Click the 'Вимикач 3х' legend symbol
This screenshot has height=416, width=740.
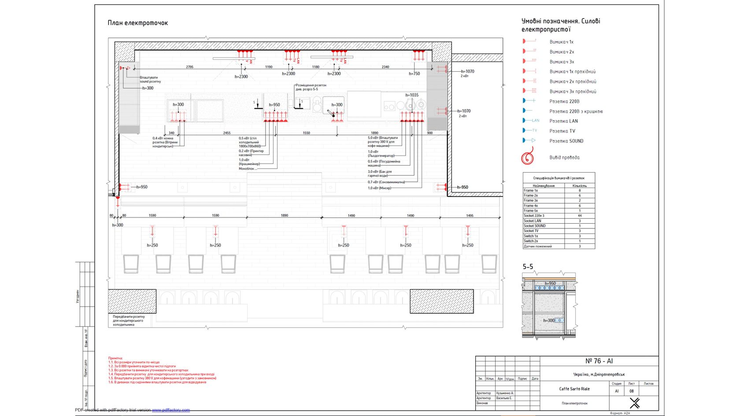click(x=529, y=61)
